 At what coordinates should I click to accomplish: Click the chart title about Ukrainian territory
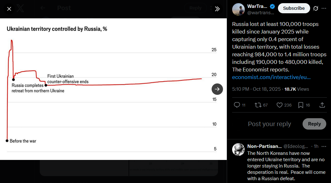[57, 29]
